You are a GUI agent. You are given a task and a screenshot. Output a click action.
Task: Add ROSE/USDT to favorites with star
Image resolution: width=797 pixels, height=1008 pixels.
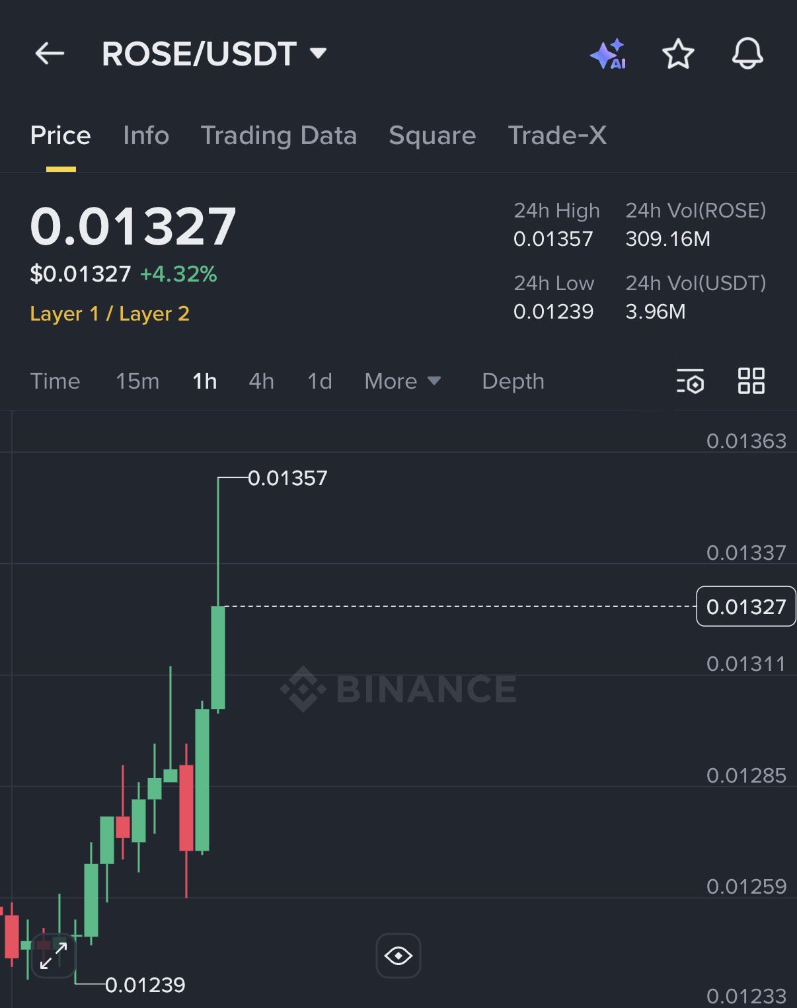(678, 54)
